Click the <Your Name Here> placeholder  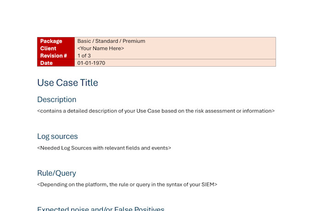click(101, 48)
